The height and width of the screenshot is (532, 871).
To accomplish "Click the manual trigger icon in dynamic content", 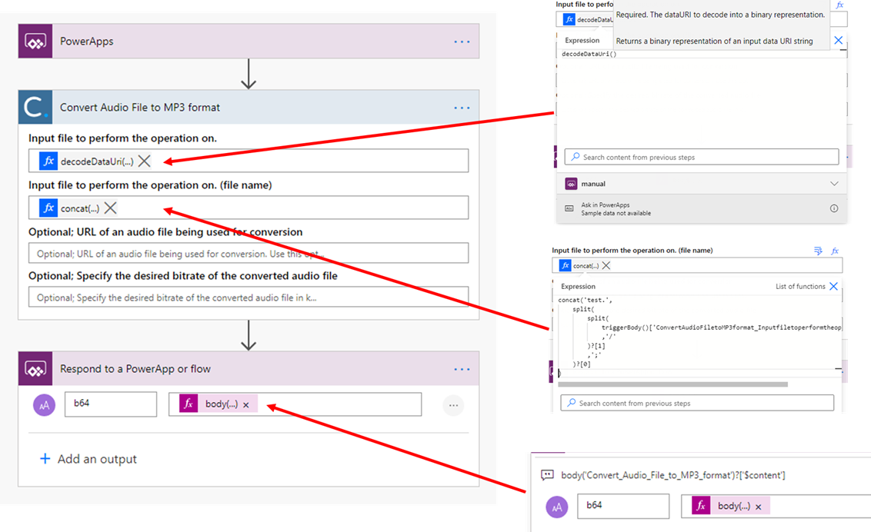I will click(571, 184).
